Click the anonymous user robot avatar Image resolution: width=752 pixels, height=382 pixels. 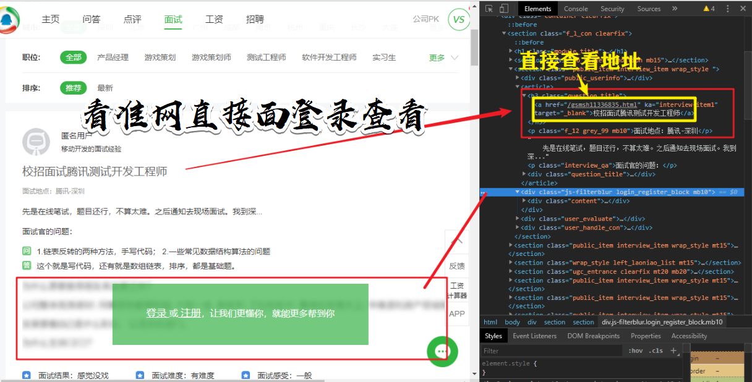(x=36, y=142)
